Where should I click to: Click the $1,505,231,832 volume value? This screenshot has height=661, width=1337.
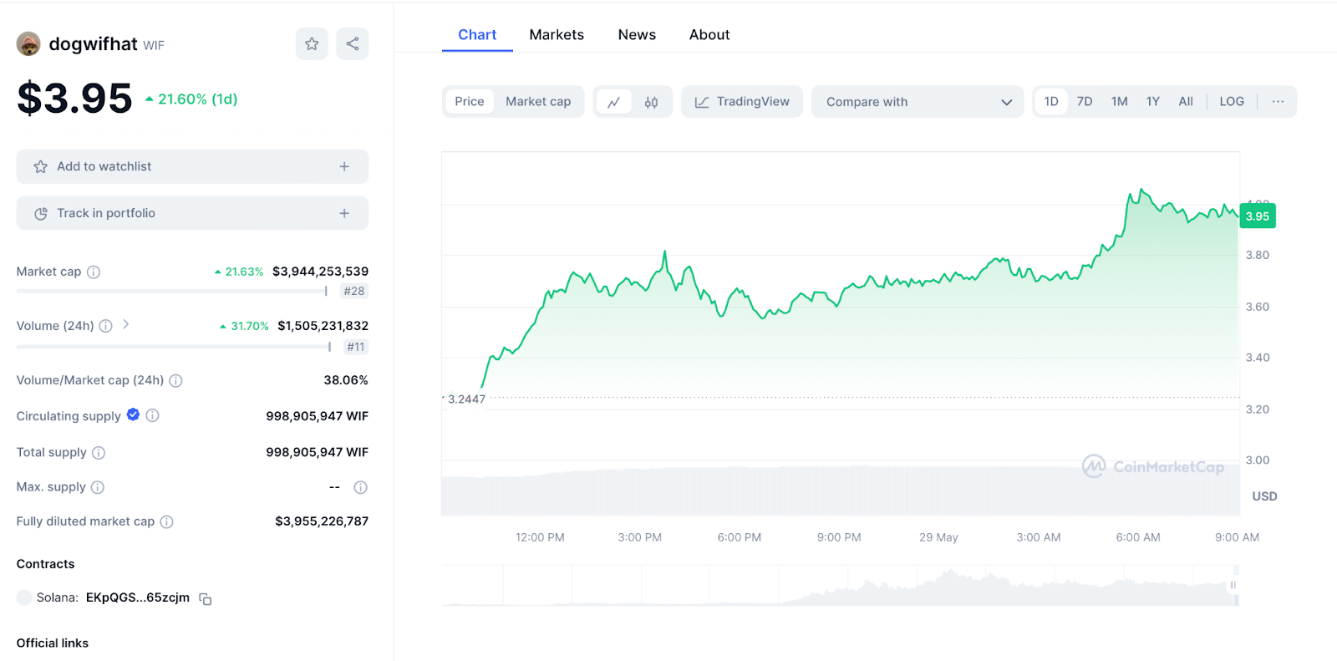[x=323, y=326]
